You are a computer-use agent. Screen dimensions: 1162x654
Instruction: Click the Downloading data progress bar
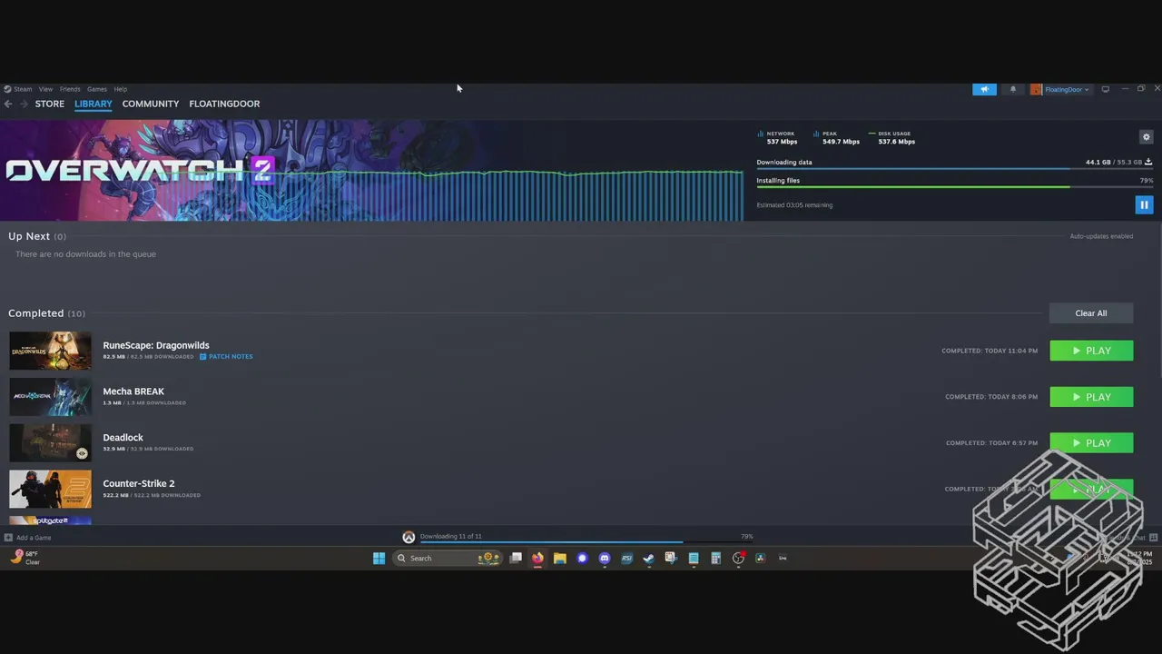(x=954, y=169)
